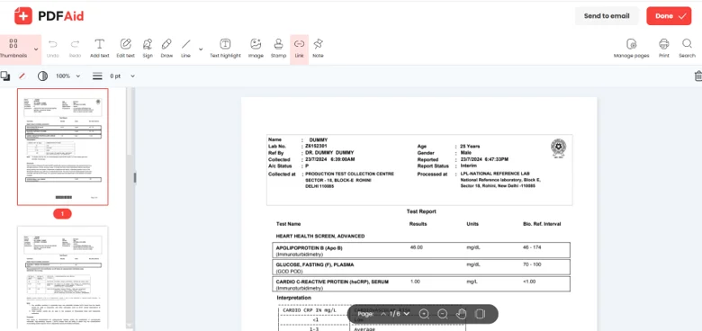Click the red Done button
Viewport: 702px width, 331px height.
tap(669, 15)
